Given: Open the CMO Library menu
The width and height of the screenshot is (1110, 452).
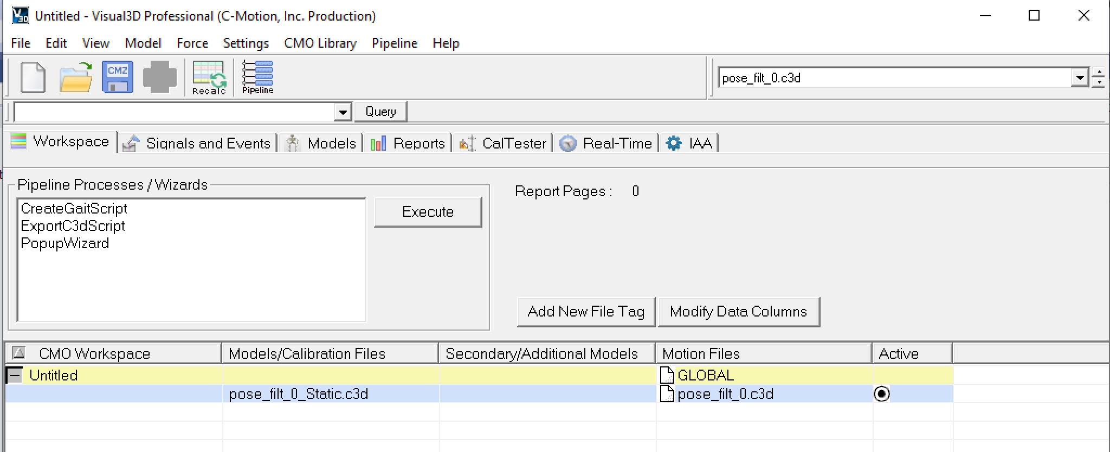Looking at the screenshot, I should [x=320, y=43].
